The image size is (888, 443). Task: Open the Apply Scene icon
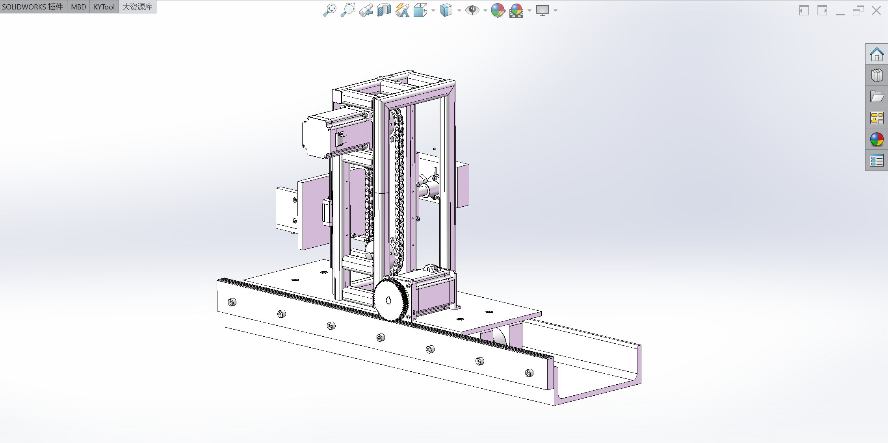(516, 10)
